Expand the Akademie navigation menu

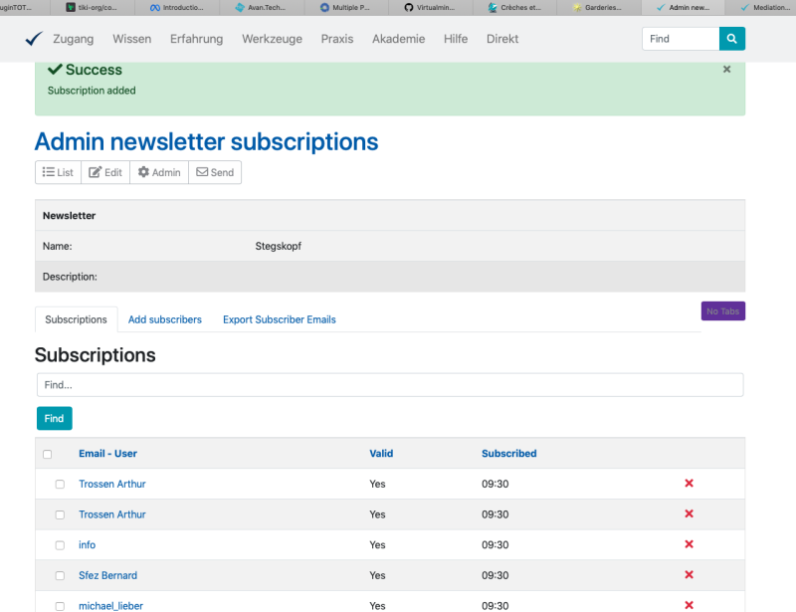tap(398, 39)
